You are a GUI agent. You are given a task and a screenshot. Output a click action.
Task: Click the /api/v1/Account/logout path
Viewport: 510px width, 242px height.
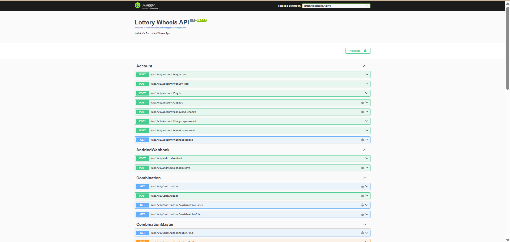(x=167, y=103)
